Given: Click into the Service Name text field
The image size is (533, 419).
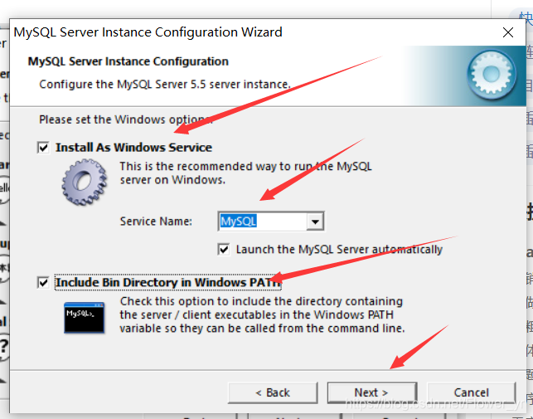Looking at the screenshot, I should click(263, 222).
